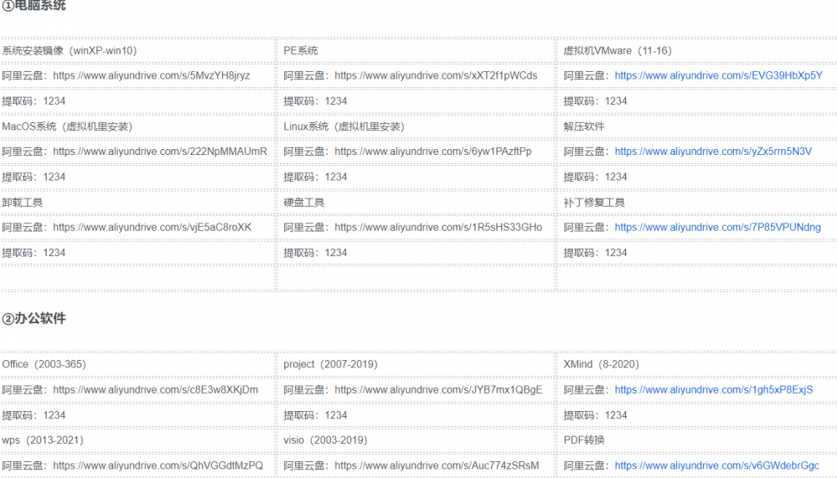Click the Linux系统 (虚拟机里安装) title
The height and width of the screenshot is (478, 838).
click(344, 126)
